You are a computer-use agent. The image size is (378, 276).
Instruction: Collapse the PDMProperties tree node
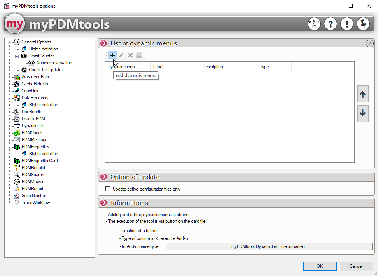click(10, 147)
